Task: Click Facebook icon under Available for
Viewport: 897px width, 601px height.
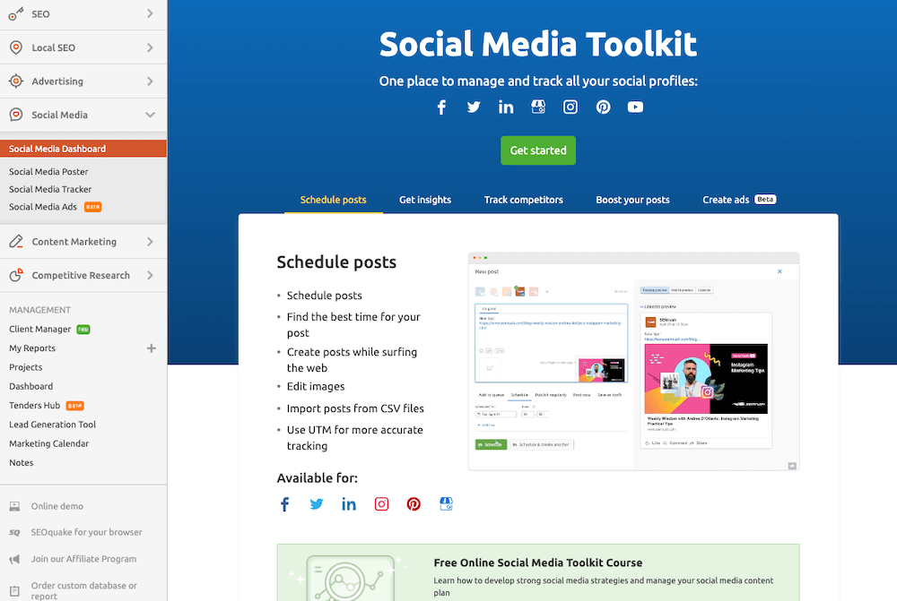Action: pyautogui.click(x=284, y=504)
